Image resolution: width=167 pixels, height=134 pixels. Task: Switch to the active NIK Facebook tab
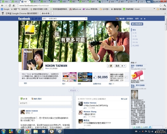pos(25,2)
